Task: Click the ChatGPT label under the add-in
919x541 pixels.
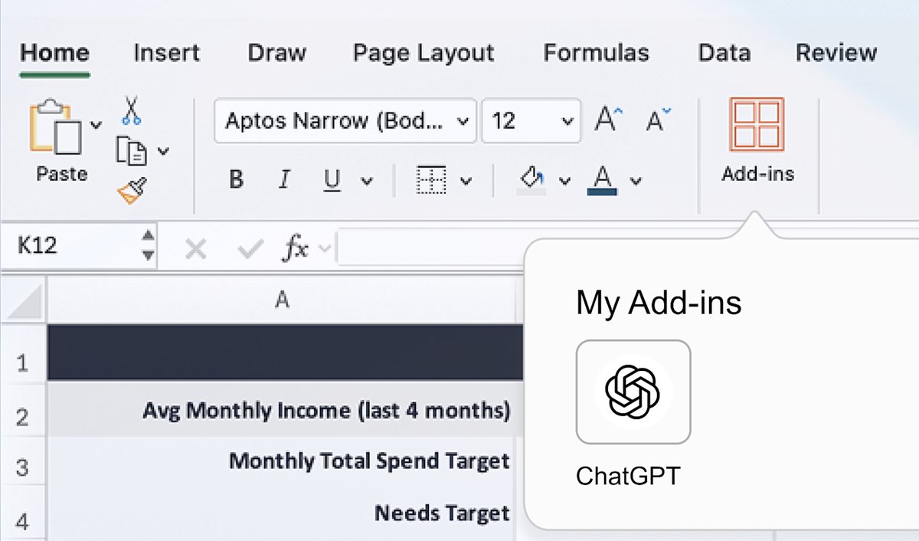Action: pos(627,476)
